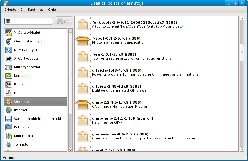Click the package list scroll down arrow
The image size is (248, 161).
(x=242, y=149)
